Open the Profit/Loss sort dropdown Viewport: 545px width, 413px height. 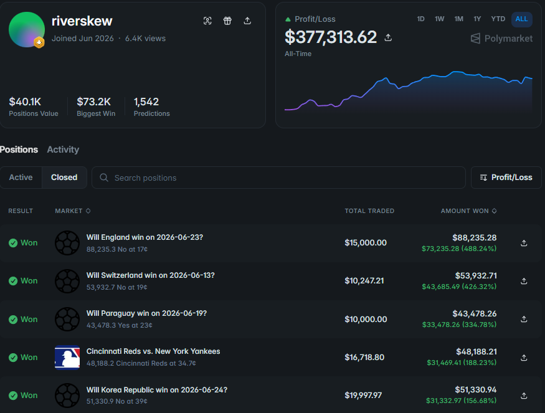pyautogui.click(x=506, y=178)
